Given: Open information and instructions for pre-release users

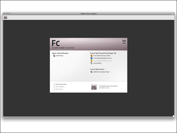Looking at the screenshot, I should click(108, 87).
